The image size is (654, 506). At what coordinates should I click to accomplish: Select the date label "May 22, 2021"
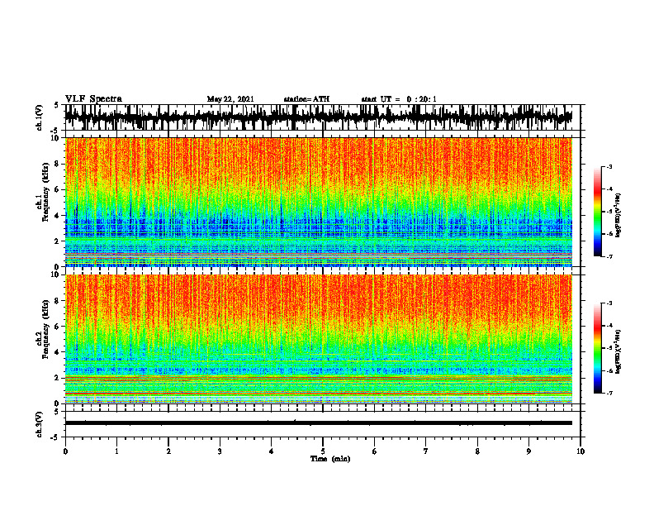(230, 99)
